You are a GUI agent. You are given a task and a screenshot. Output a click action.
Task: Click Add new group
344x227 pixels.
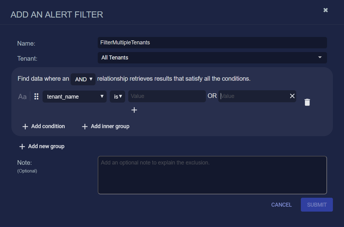coord(46,146)
